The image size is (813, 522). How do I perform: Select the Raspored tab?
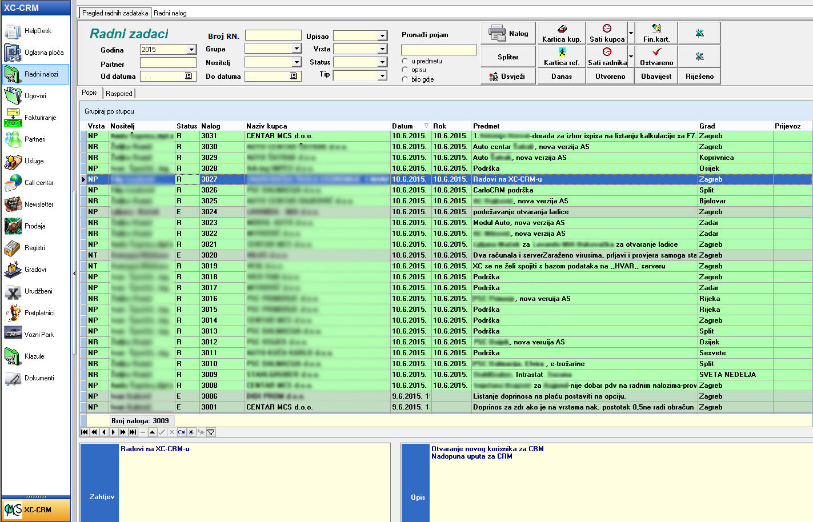coord(119,93)
